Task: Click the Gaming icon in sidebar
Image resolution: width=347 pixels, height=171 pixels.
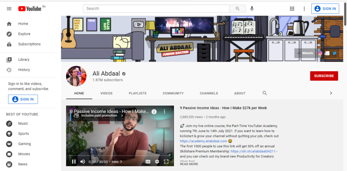Action: pos(9,144)
